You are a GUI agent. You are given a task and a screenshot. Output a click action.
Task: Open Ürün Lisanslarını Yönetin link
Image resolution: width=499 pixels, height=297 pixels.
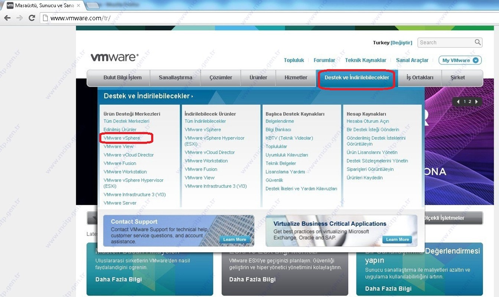point(372,152)
